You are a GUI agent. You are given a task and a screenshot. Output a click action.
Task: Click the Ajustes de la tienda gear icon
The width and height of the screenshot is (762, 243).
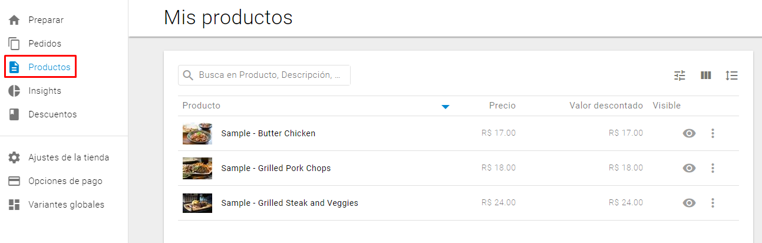15,157
